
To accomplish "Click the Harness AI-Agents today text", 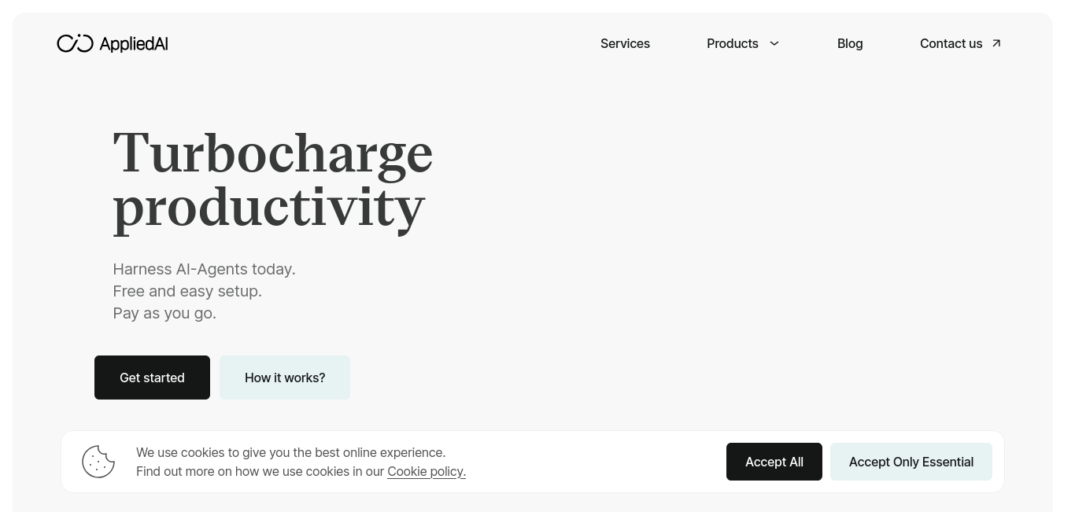I will pos(204,269).
